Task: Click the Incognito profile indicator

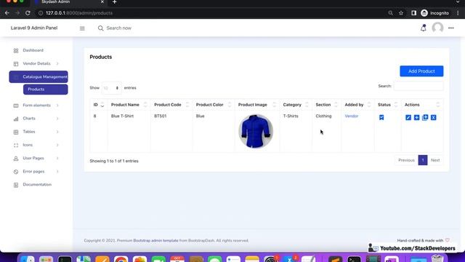Action: pos(435,13)
